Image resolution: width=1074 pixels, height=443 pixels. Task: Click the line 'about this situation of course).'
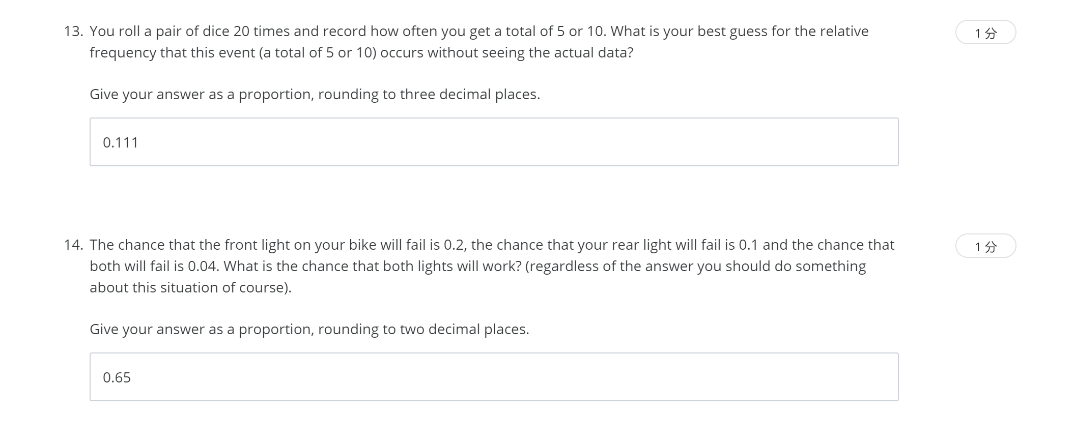pyautogui.click(x=190, y=288)
